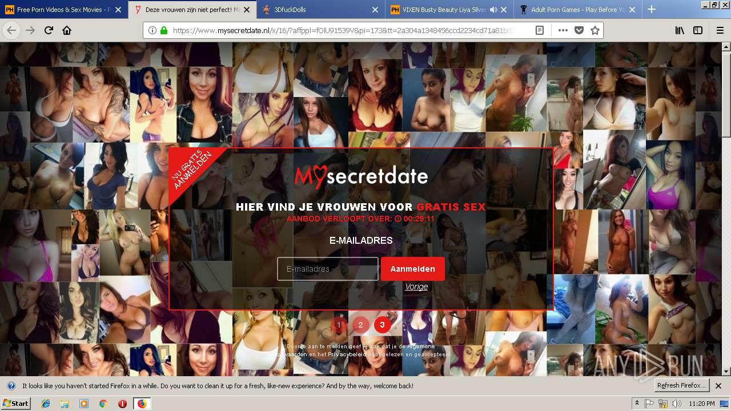
Task: Click the Refresh Firefox button
Action: click(x=682, y=385)
